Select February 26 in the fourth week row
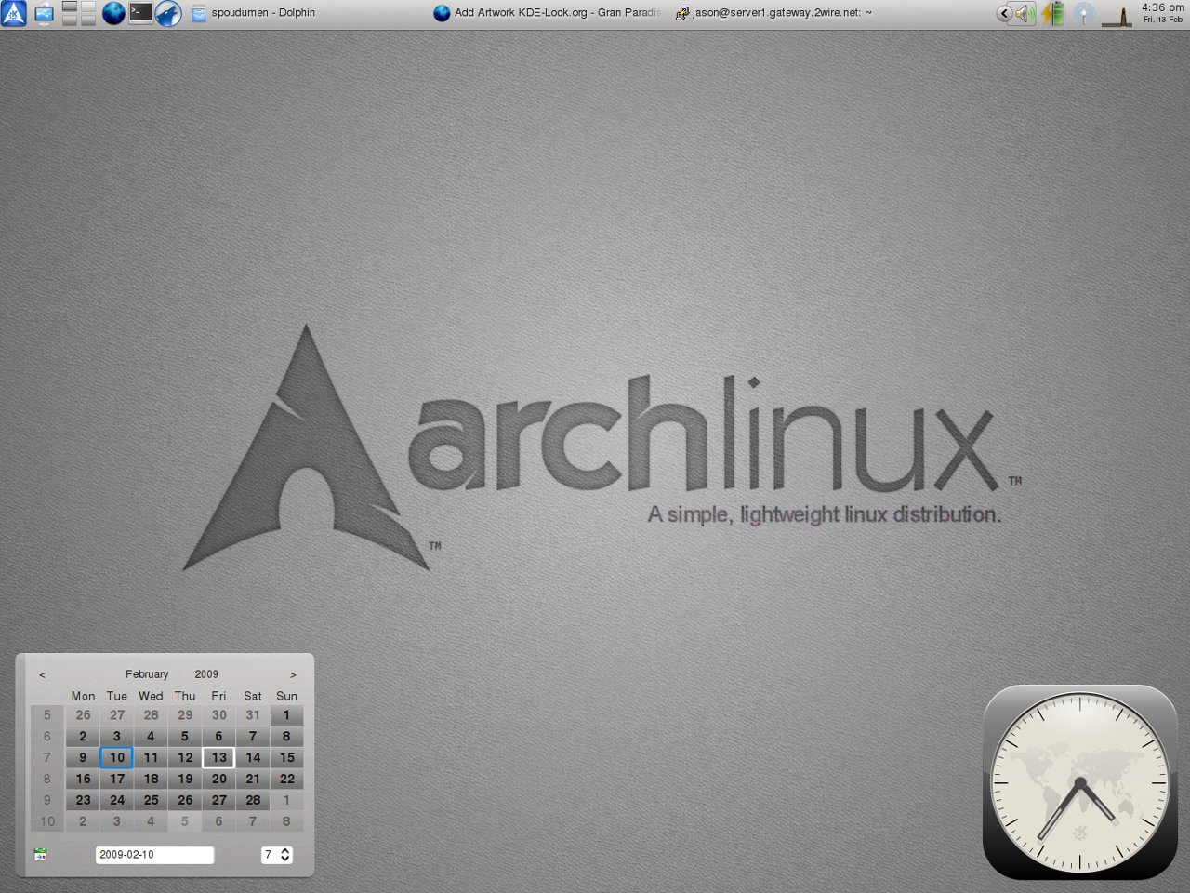This screenshot has height=893, width=1190. (185, 800)
